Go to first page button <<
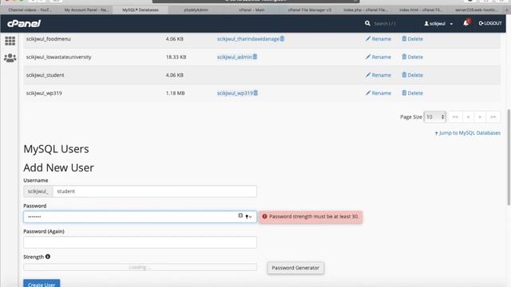511x287 pixels. pos(455,117)
